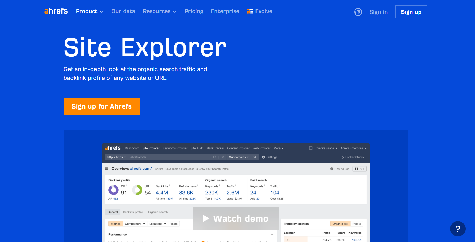Open the Competitors dropdown
The width and height of the screenshot is (475, 242).
135,224
